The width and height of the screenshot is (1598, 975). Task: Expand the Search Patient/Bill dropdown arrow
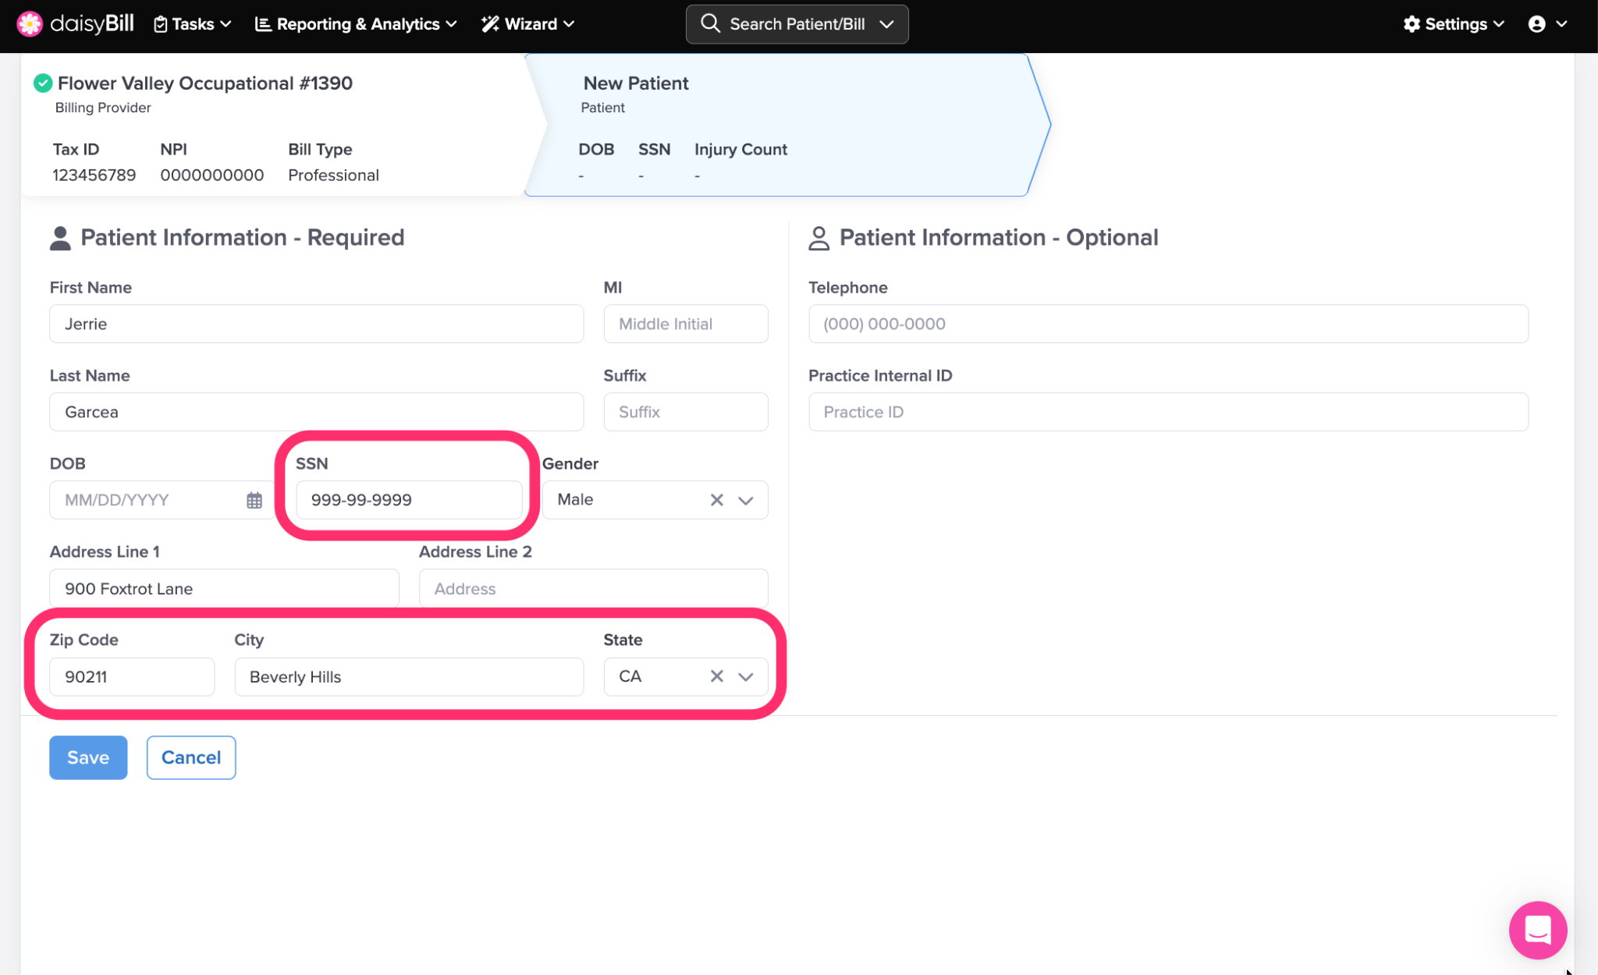click(887, 24)
